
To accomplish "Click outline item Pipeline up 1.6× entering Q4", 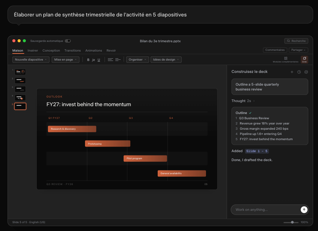I will click(261, 134).
